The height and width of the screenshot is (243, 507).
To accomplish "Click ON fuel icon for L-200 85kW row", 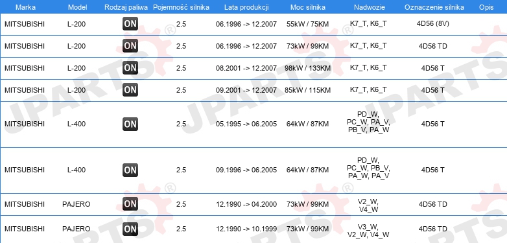I will [130, 90].
